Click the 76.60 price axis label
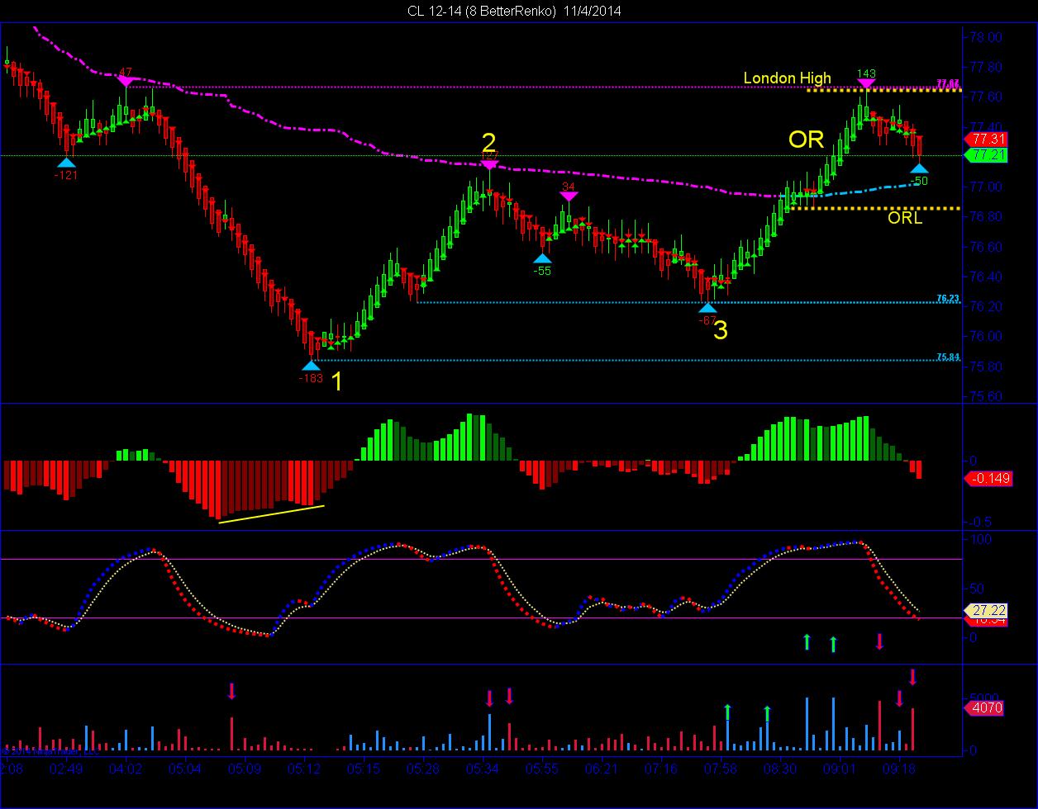 [x=988, y=247]
